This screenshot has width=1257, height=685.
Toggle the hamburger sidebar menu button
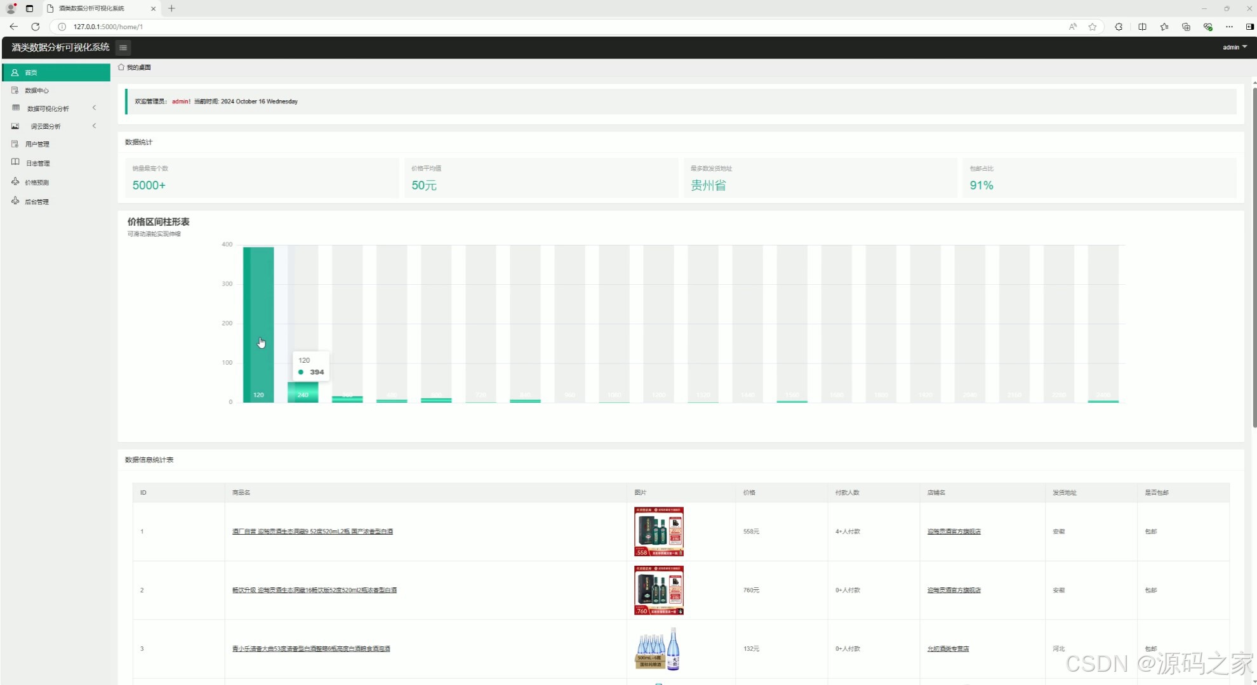(x=123, y=48)
